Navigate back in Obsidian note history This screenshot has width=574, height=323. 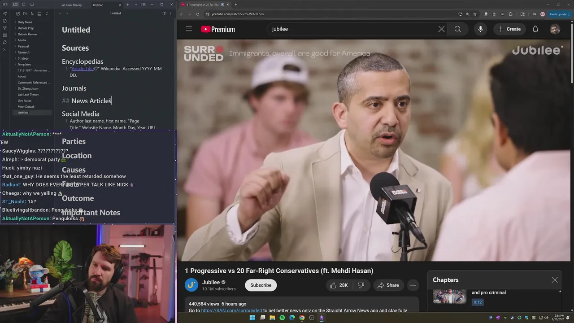click(61, 13)
